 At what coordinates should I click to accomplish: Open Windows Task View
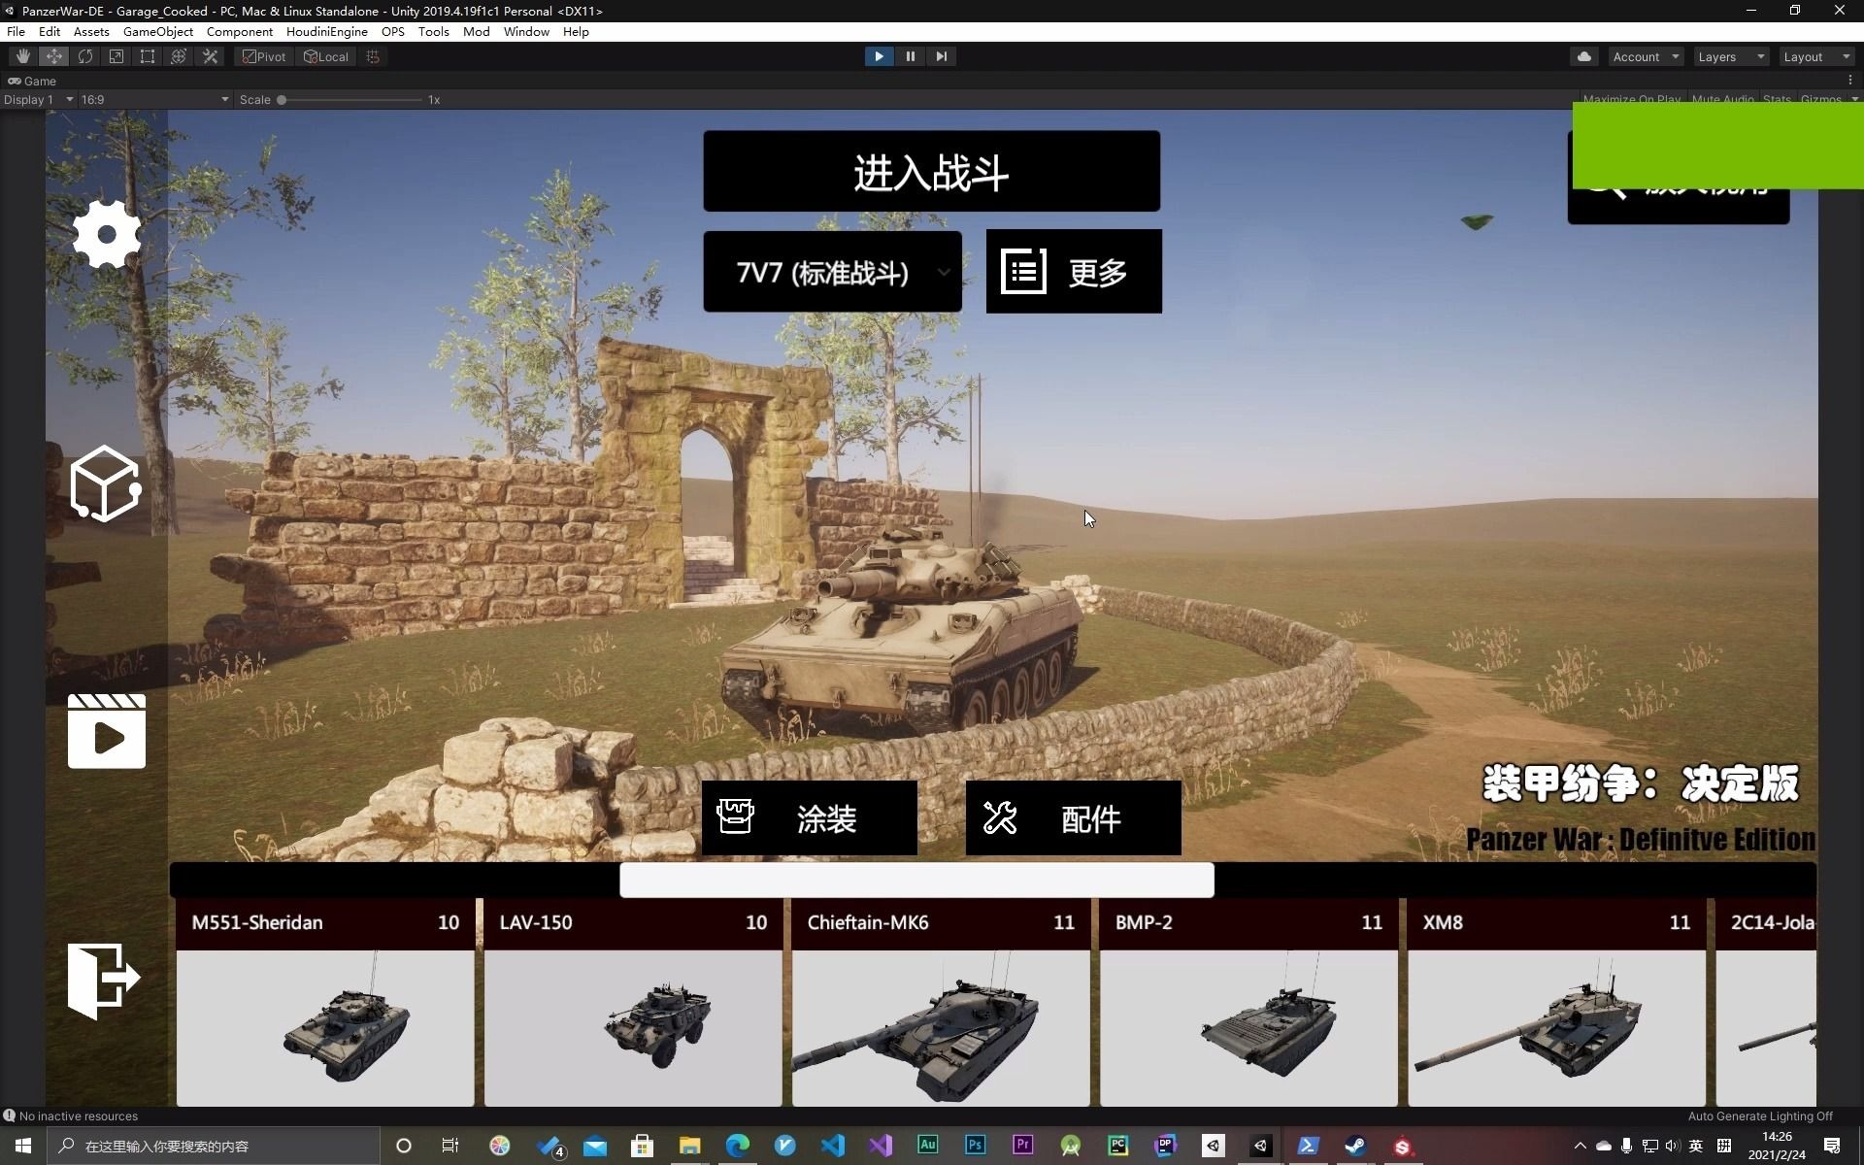pyautogui.click(x=450, y=1146)
